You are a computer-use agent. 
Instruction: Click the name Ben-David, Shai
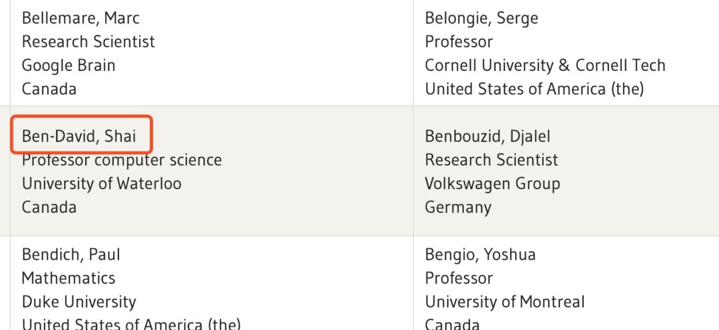click(79, 136)
